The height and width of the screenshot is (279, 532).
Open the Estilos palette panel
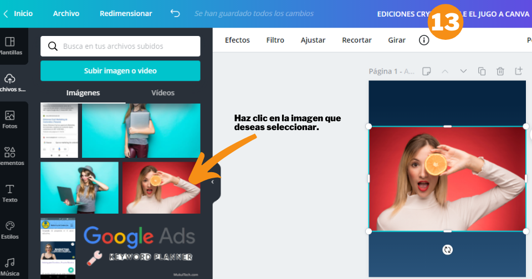[x=10, y=230]
